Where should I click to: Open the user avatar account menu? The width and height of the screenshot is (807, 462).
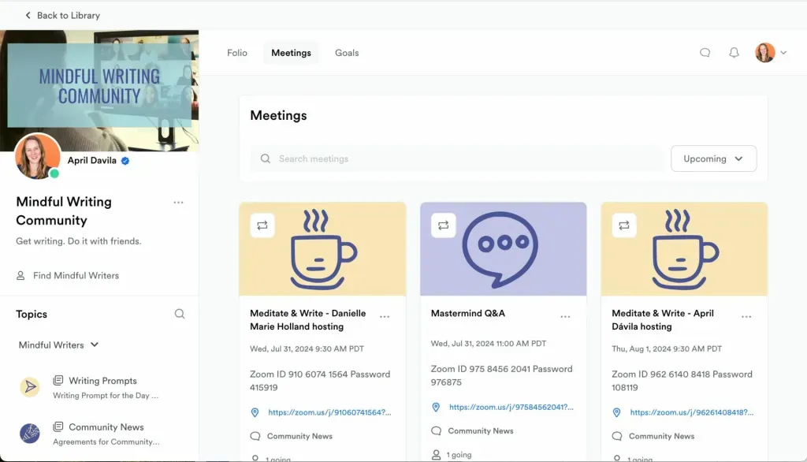click(x=771, y=53)
